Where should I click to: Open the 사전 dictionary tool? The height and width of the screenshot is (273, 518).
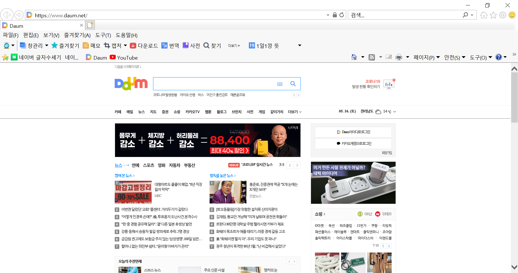click(x=191, y=45)
